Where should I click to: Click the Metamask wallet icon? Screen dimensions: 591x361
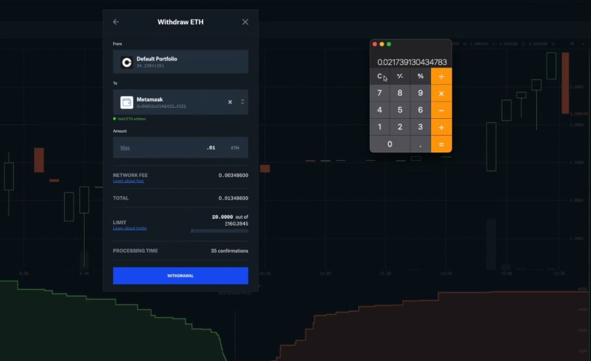pos(126,102)
